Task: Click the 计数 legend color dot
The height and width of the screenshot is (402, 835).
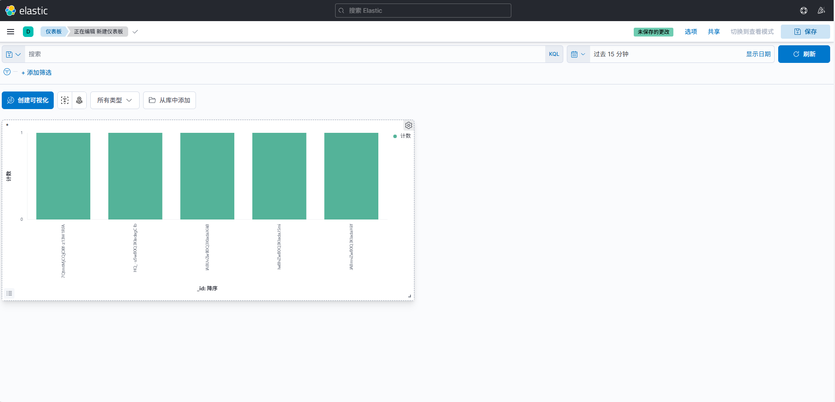Action: pos(395,136)
